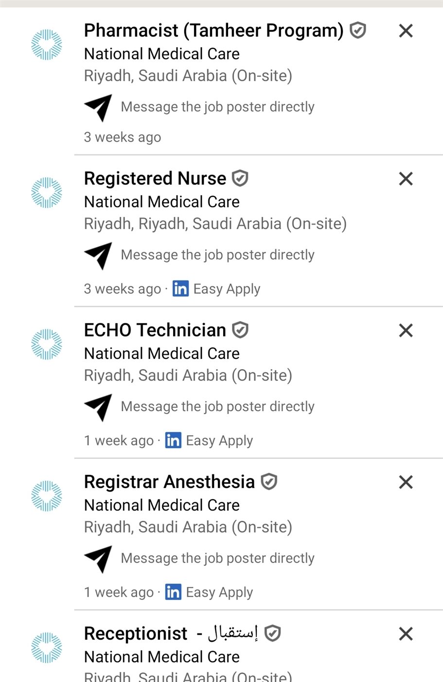Tap the paper plane icon under Registered Nurse
Viewport: 443px width, 682px height.
tap(98, 255)
